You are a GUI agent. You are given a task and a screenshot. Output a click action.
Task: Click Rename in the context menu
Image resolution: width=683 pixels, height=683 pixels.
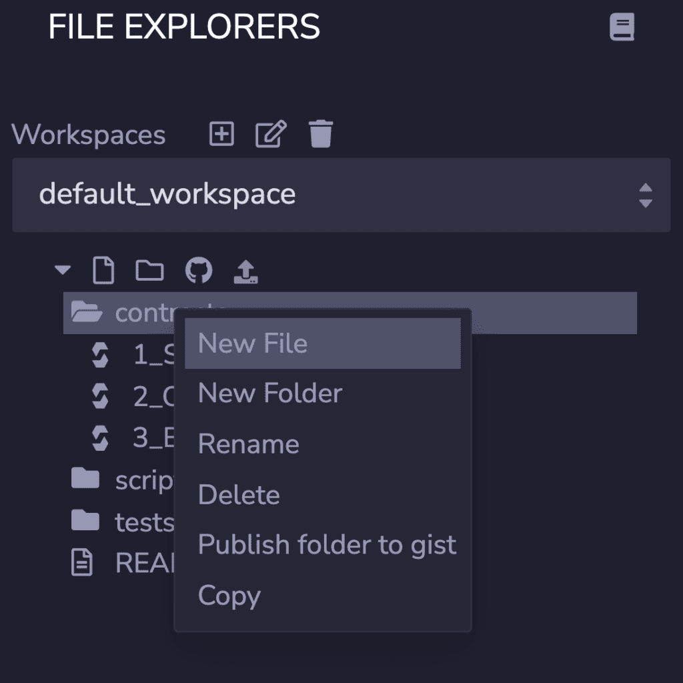pos(248,444)
